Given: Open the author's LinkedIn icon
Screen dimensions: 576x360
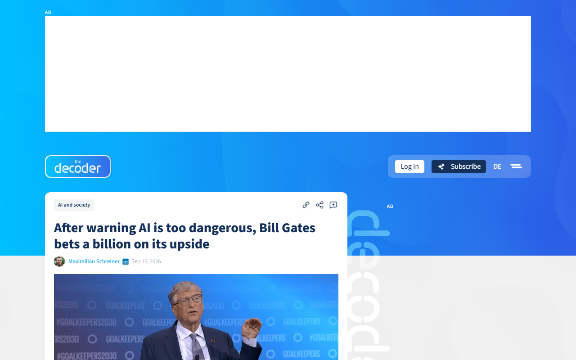Looking at the screenshot, I should 126,261.
